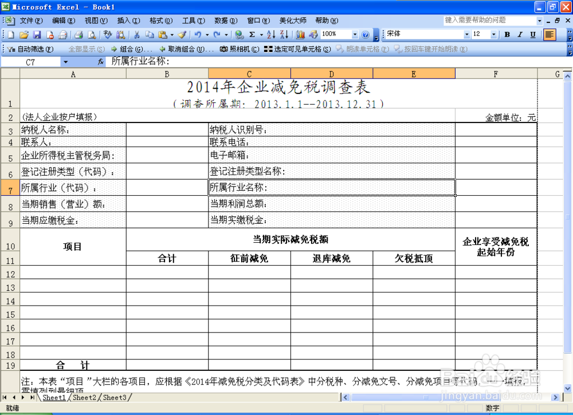Toggle Italic formatting

click(x=520, y=35)
